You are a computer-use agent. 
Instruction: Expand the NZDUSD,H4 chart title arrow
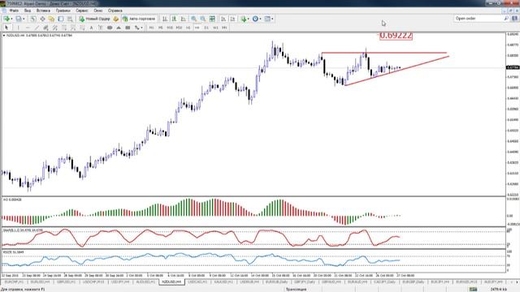[3, 35]
